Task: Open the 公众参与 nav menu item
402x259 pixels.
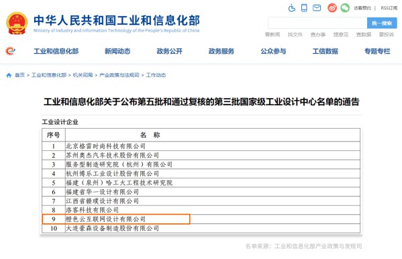Action: tap(273, 51)
